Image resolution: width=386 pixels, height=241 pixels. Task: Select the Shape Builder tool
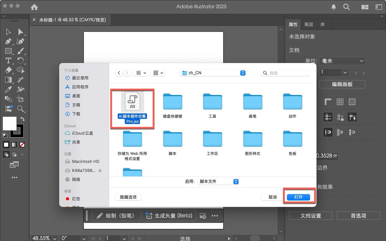[x=21, y=70]
